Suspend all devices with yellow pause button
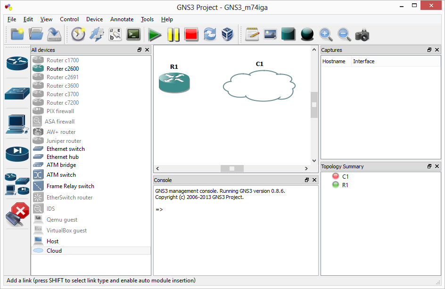Screen dimensions: 445x289 [x=173, y=34]
